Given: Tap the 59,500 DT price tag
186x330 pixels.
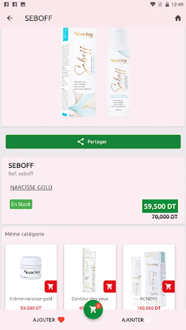Looking at the screenshot, I should click(160, 206).
